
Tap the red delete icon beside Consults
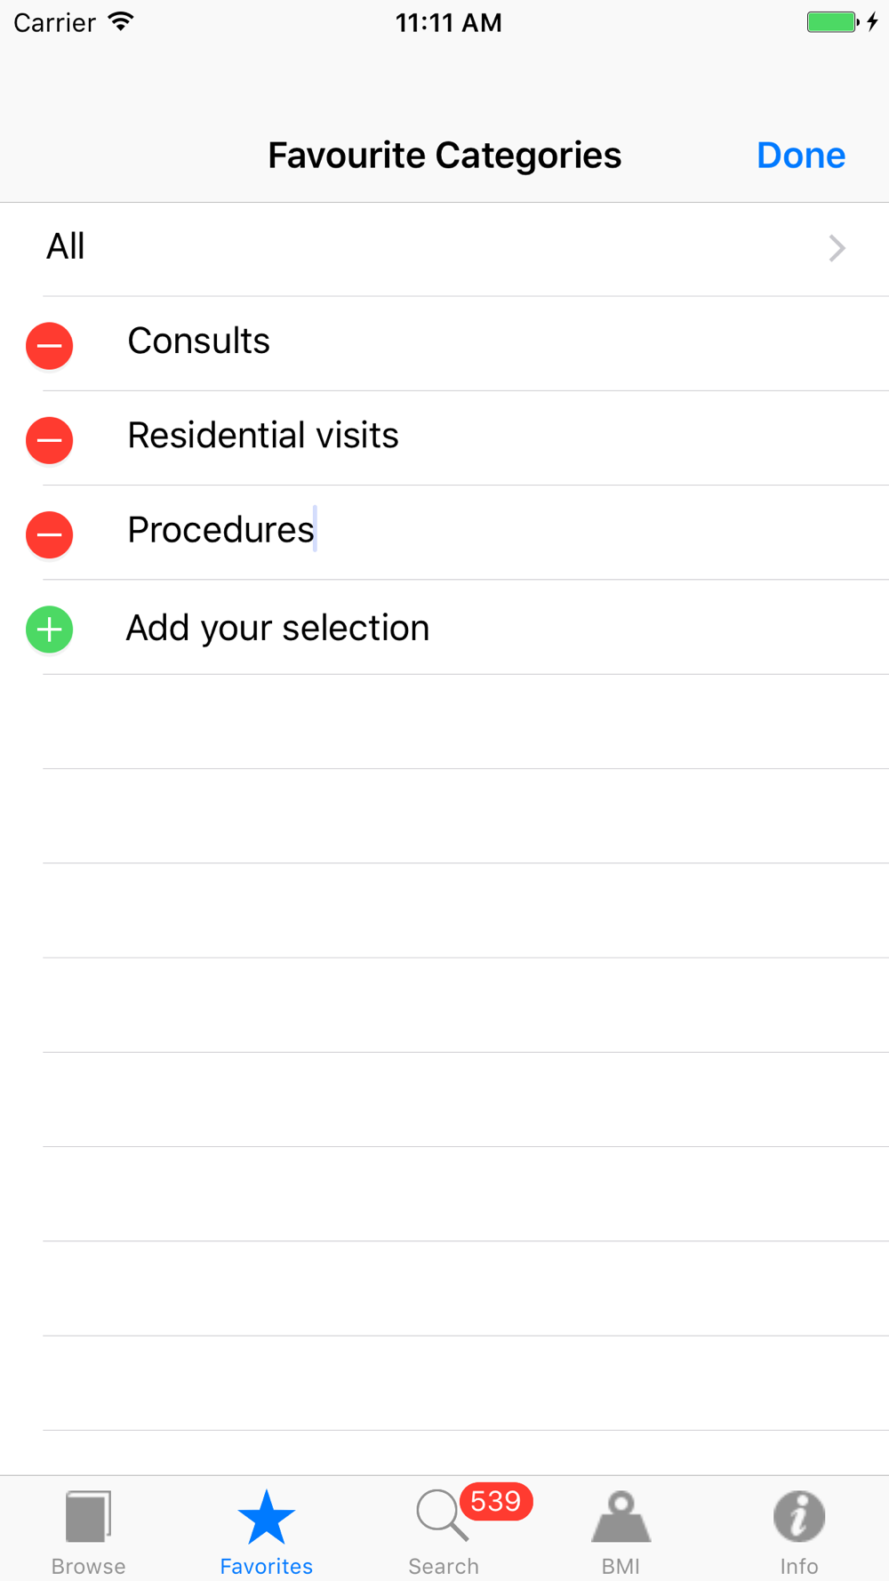[x=50, y=346]
